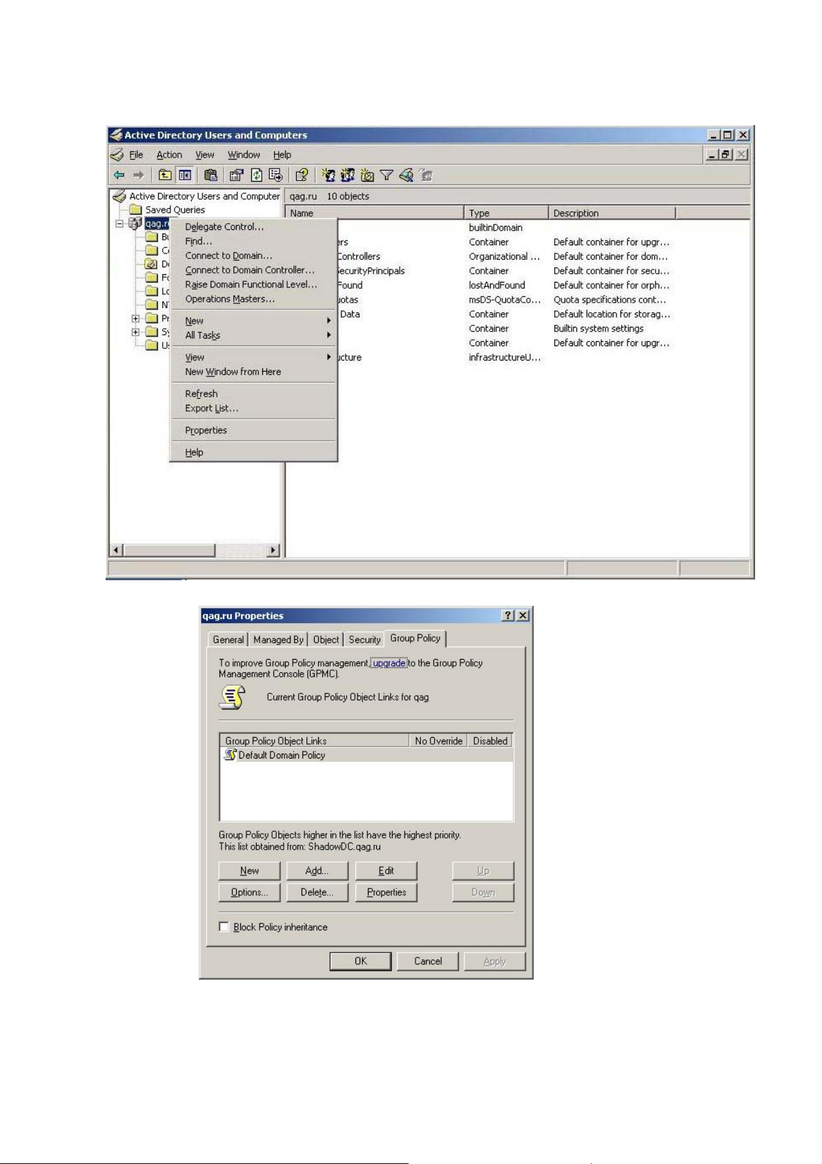
Task: Open the View submenu in the context menu
Action: click(253, 357)
